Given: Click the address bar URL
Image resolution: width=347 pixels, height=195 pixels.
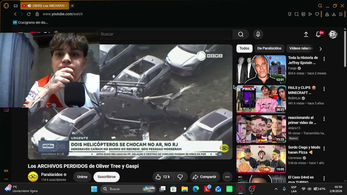Looking at the screenshot, I should (x=63, y=14).
